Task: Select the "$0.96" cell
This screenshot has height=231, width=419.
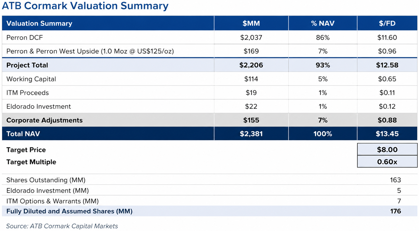Action: (387, 51)
